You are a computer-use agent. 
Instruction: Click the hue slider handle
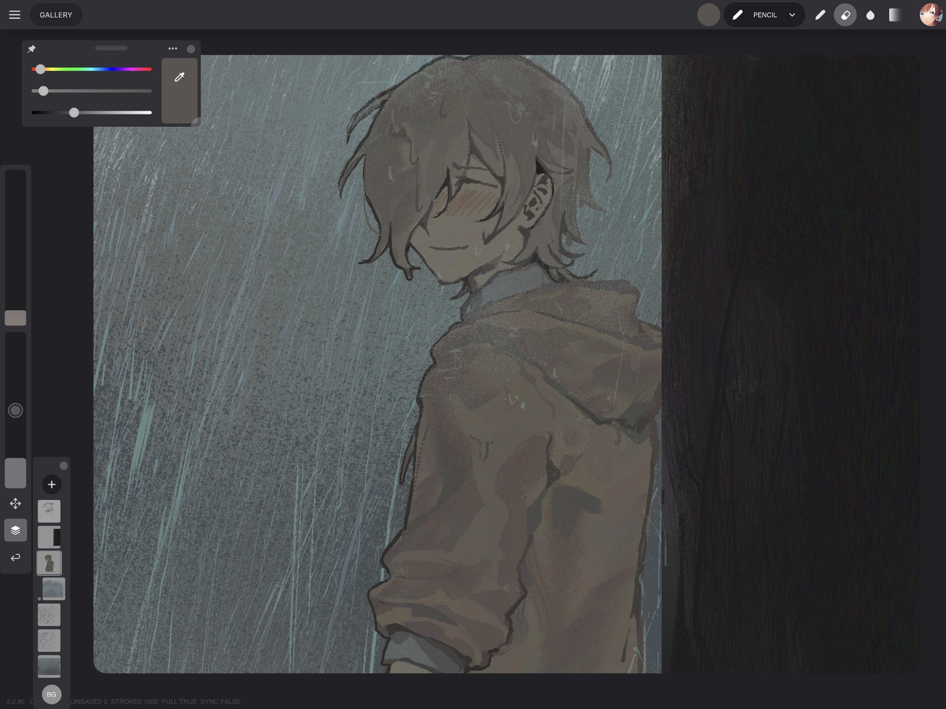tap(41, 69)
